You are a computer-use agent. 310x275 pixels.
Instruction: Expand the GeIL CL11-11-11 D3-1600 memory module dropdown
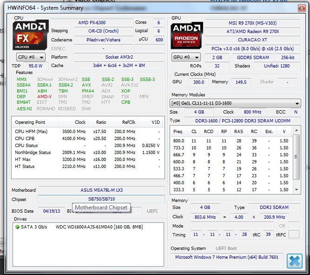pyautogui.click(x=235, y=103)
